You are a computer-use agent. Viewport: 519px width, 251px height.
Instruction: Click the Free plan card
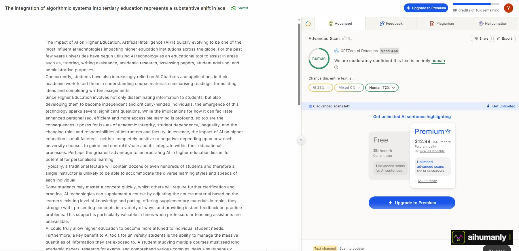click(389, 156)
